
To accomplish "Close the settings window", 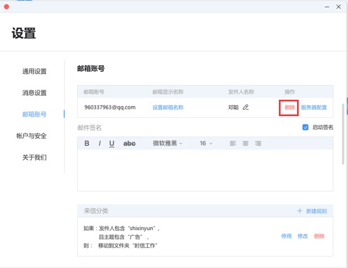I will 338,7.
